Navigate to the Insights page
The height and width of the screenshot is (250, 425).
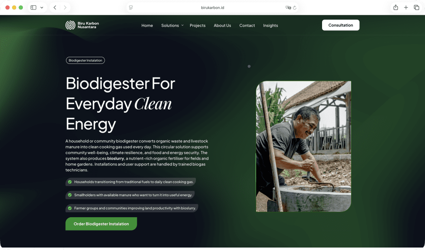[271, 25]
